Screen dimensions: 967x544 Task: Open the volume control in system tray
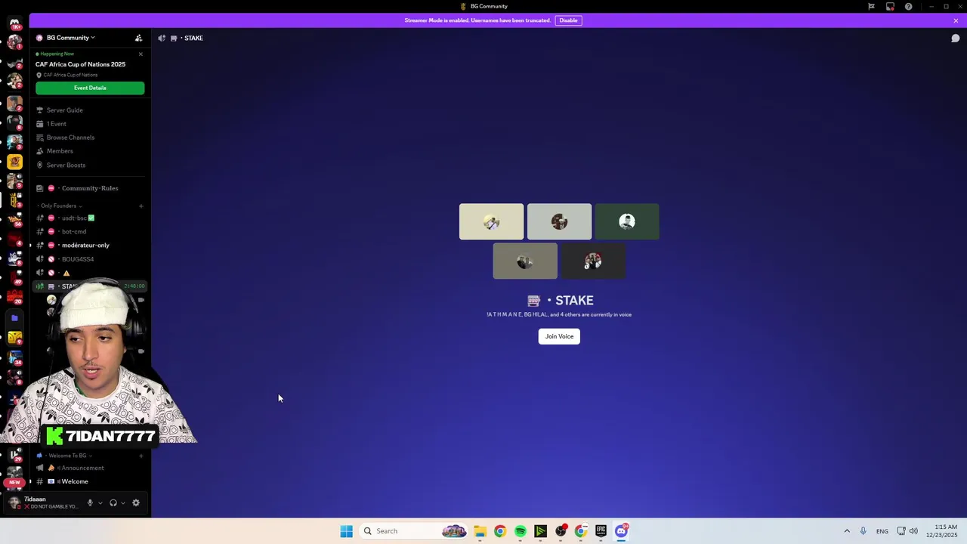(x=913, y=531)
